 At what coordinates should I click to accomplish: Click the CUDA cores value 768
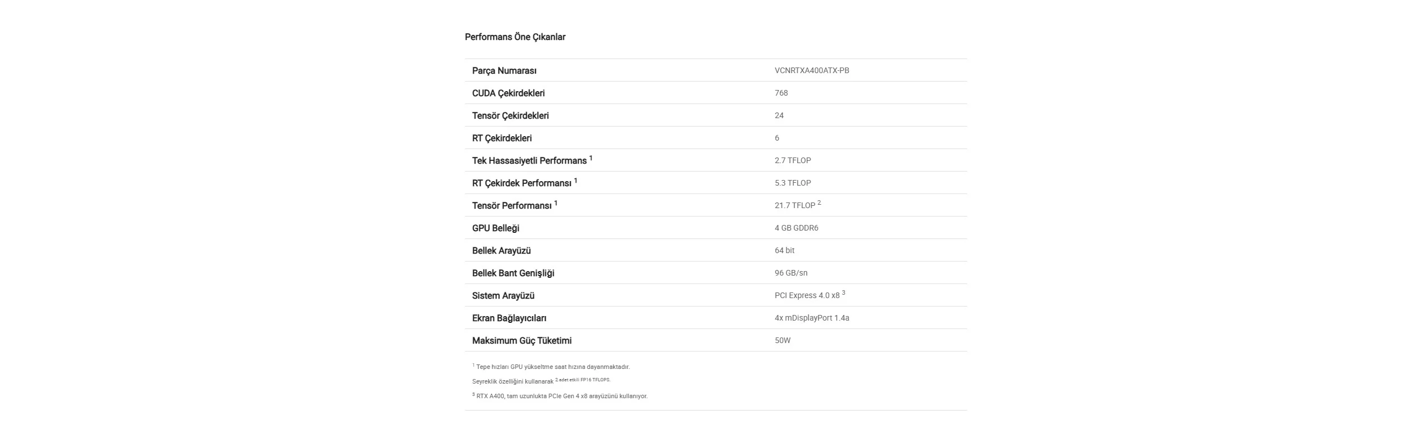pyautogui.click(x=781, y=93)
